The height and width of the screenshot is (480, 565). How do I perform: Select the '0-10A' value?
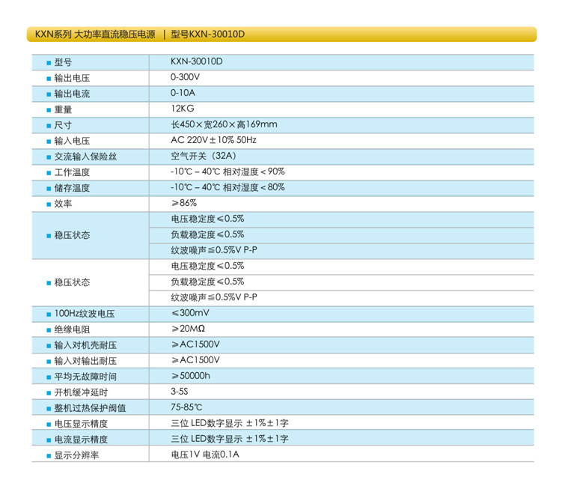[x=183, y=93]
